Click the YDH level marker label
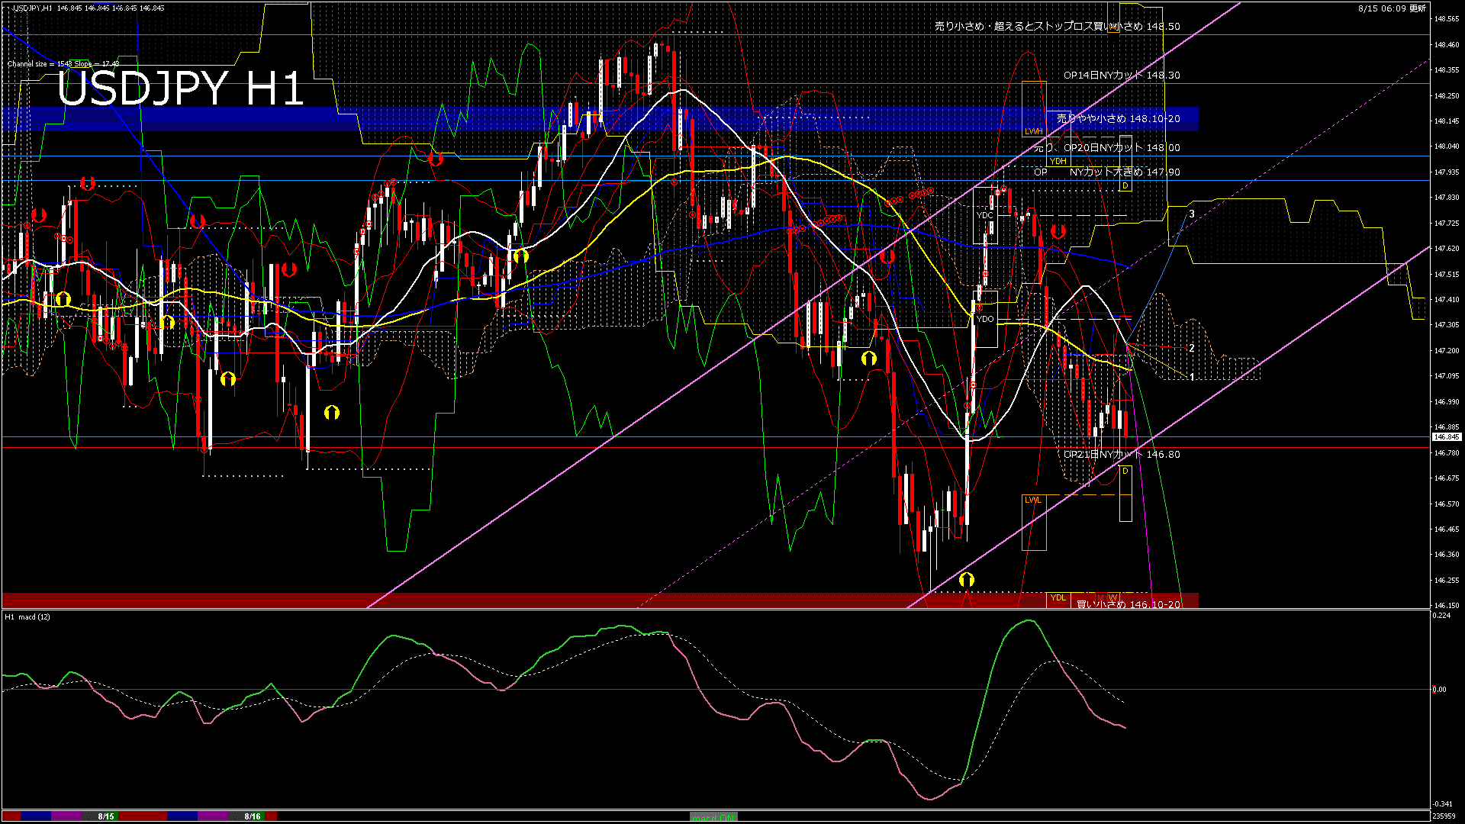This screenshot has width=1465, height=824. (x=1058, y=161)
